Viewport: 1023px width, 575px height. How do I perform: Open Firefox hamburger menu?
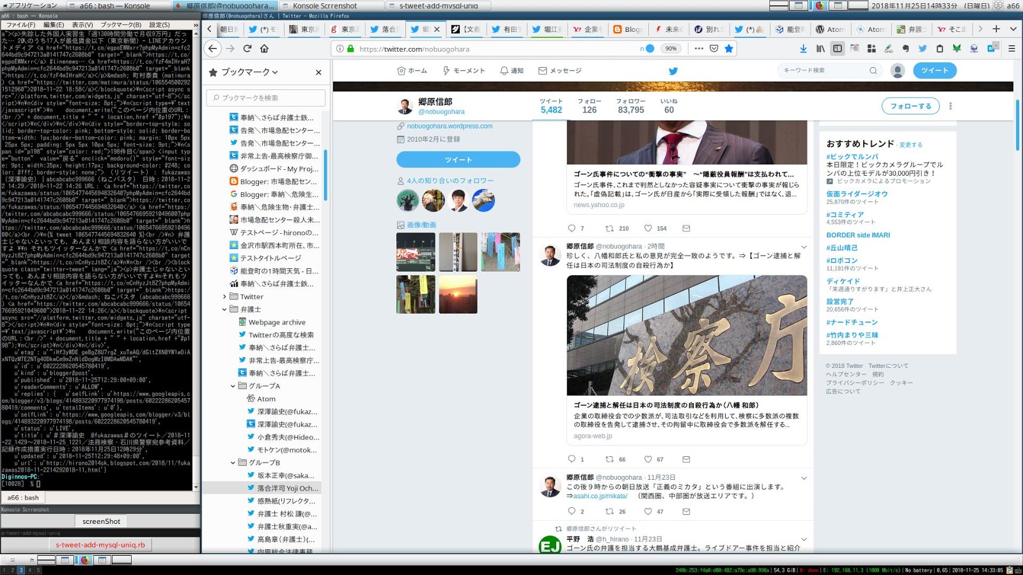coord(1011,49)
